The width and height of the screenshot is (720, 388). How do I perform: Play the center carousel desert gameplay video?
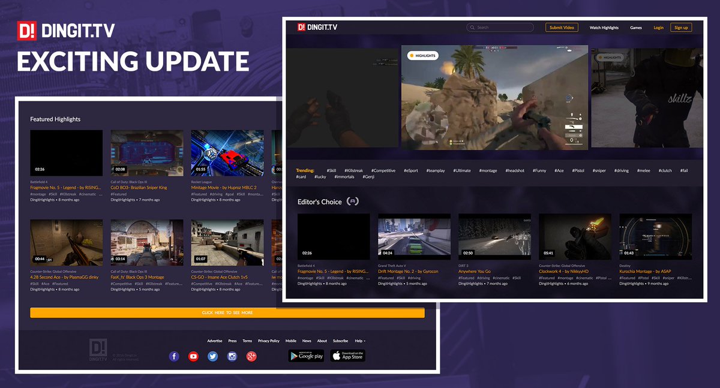[x=495, y=97]
